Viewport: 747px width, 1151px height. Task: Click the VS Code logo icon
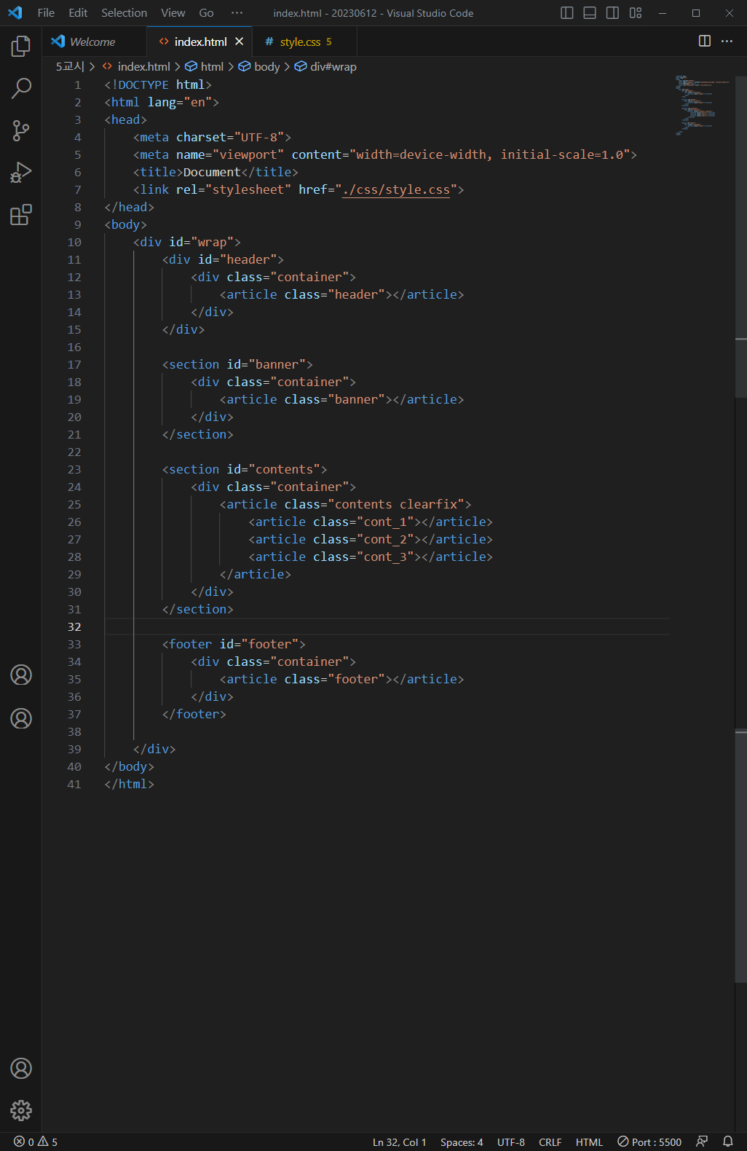[x=15, y=12]
